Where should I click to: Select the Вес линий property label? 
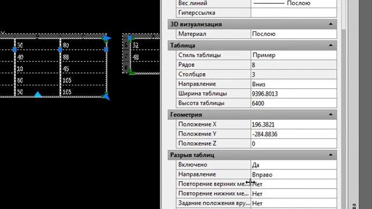coord(192,3)
